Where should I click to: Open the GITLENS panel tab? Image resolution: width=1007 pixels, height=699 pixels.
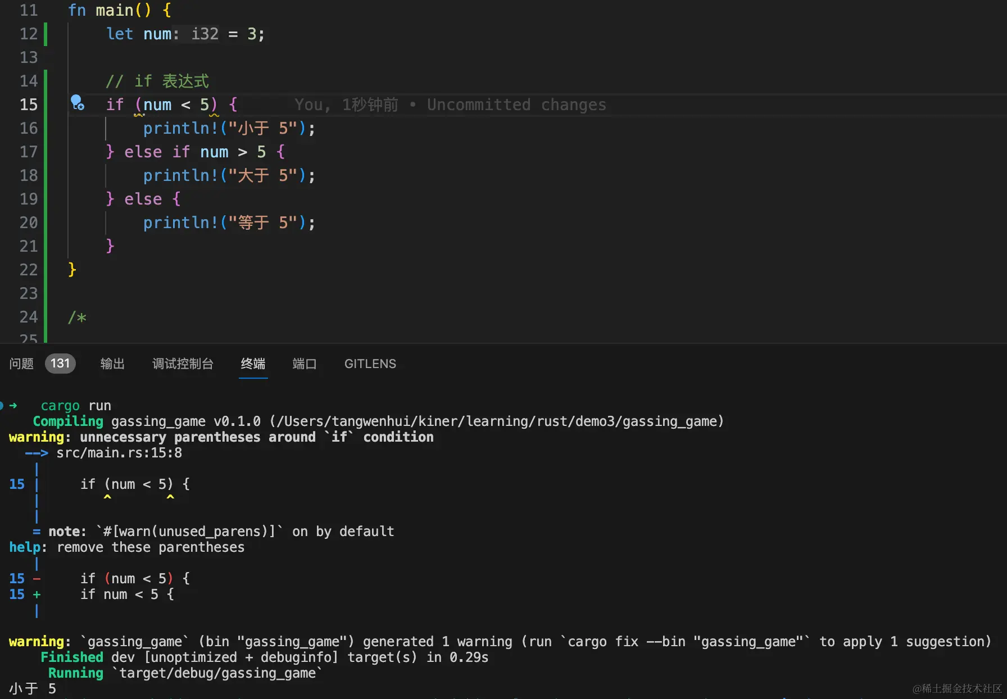(370, 364)
